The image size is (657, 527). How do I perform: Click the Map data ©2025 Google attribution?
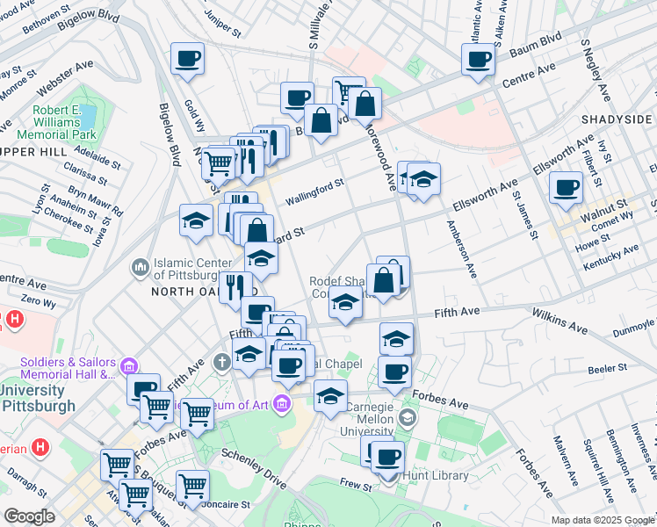point(603,520)
